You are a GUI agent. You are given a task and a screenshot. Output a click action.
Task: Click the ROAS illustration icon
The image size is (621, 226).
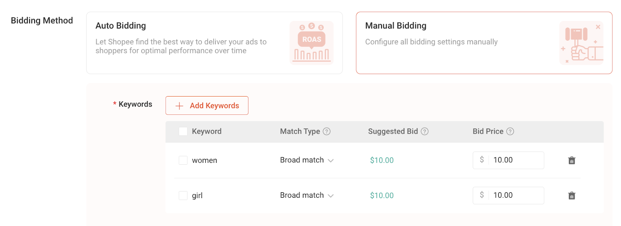tap(312, 43)
